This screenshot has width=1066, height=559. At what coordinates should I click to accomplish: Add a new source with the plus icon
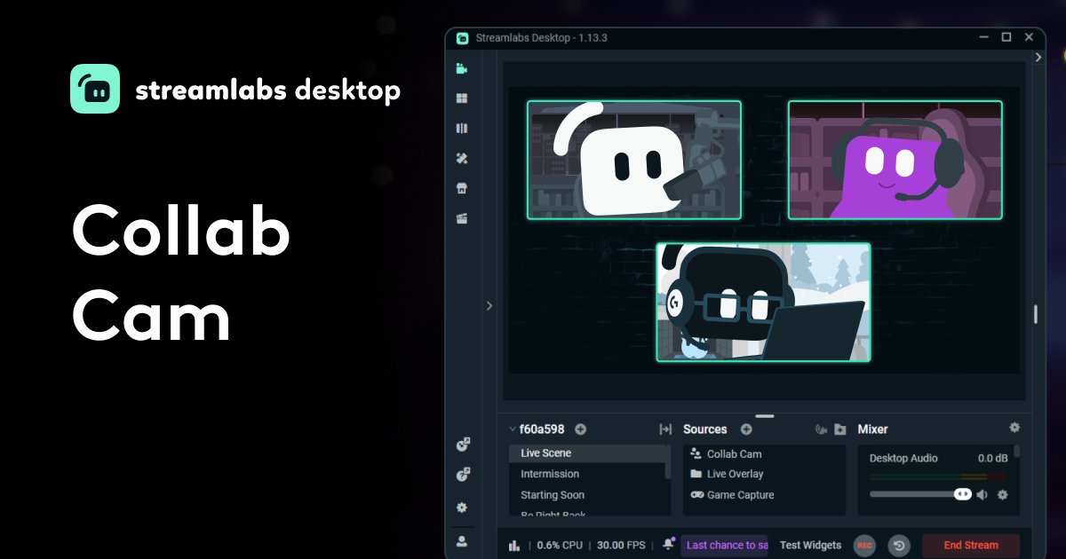tap(746, 429)
